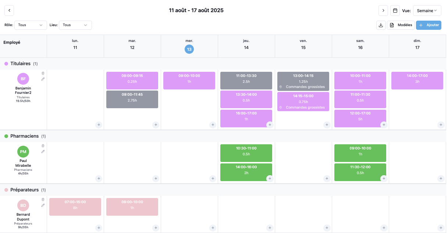Click the edit pencil icon for Paul Mirabelle
Viewport: 448px width, 233px height.
point(43,151)
